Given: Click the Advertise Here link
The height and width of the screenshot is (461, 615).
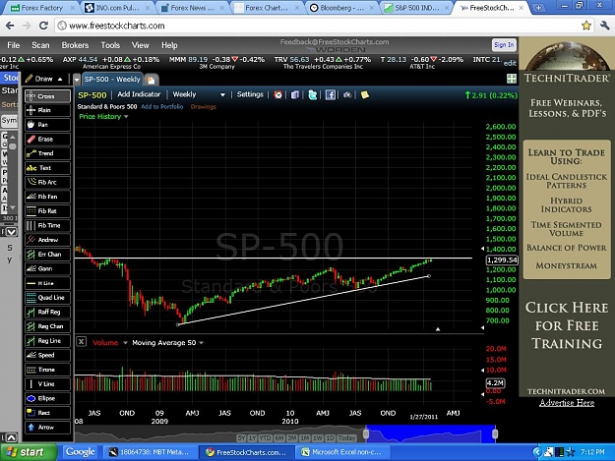Looking at the screenshot, I should pos(567,403).
